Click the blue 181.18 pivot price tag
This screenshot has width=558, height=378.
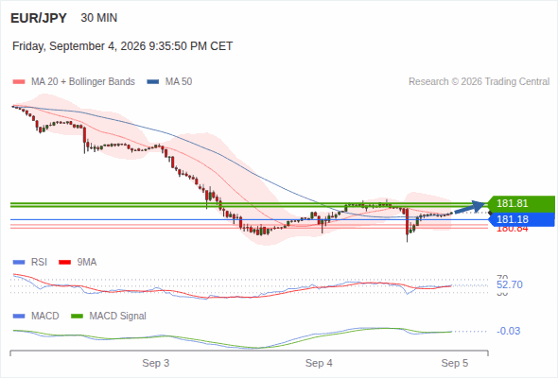(521, 219)
